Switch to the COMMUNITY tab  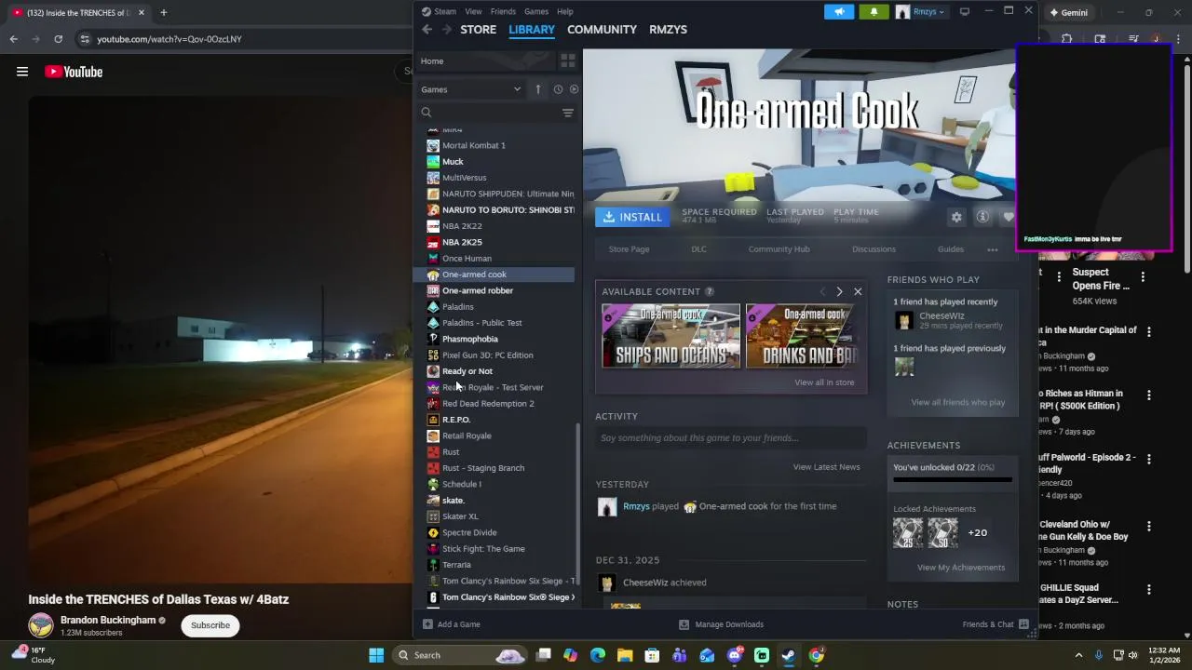(x=602, y=30)
